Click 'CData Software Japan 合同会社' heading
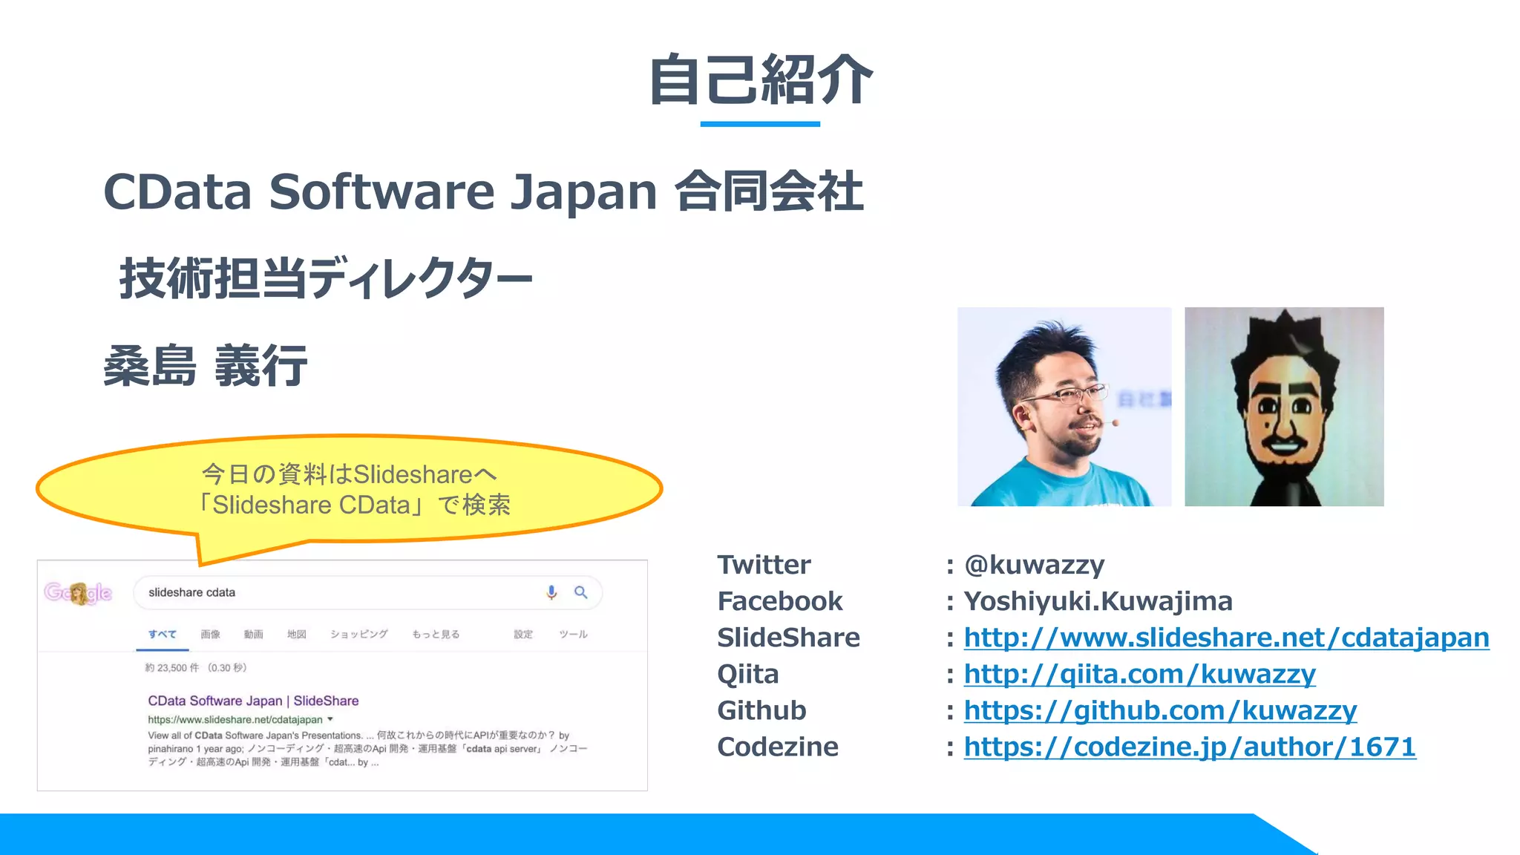This screenshot has width=1520, height=855. tap(483, 191)
